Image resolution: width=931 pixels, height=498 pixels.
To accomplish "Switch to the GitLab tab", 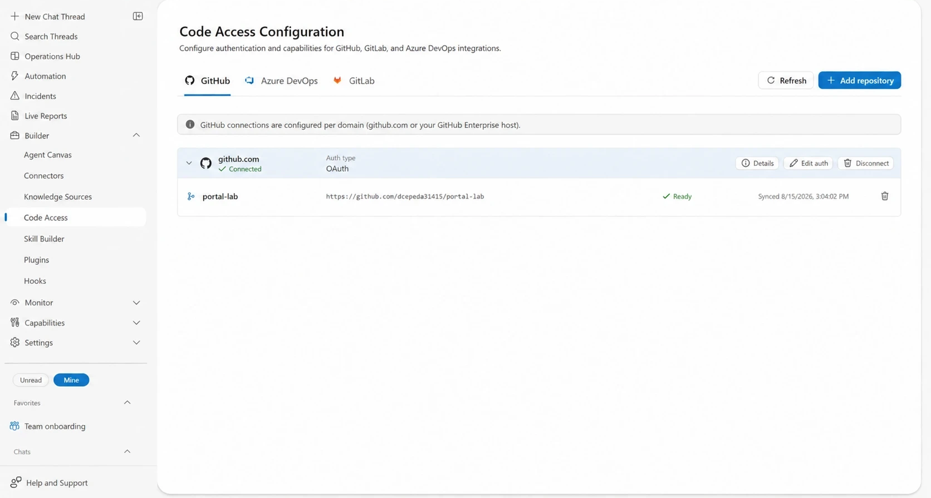I will coord(354,81).
